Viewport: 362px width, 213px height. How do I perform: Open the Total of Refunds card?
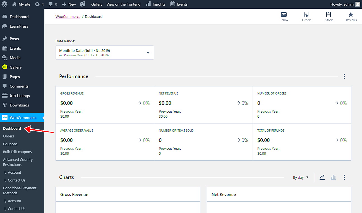302,142
